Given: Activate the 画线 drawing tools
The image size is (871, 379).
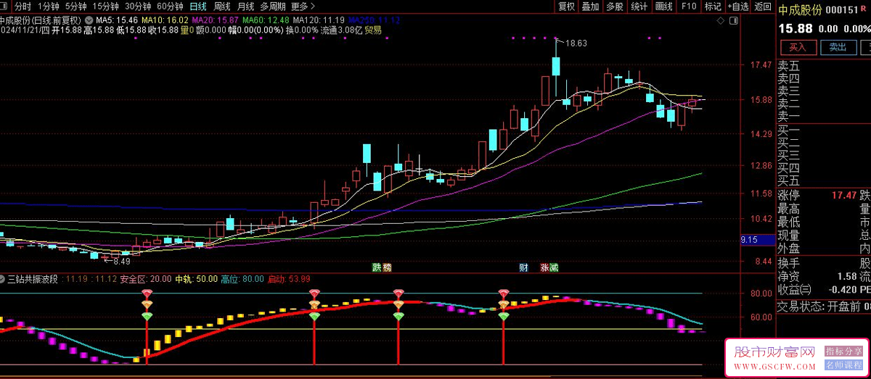Looking at the screenshot, I should 663,7.
